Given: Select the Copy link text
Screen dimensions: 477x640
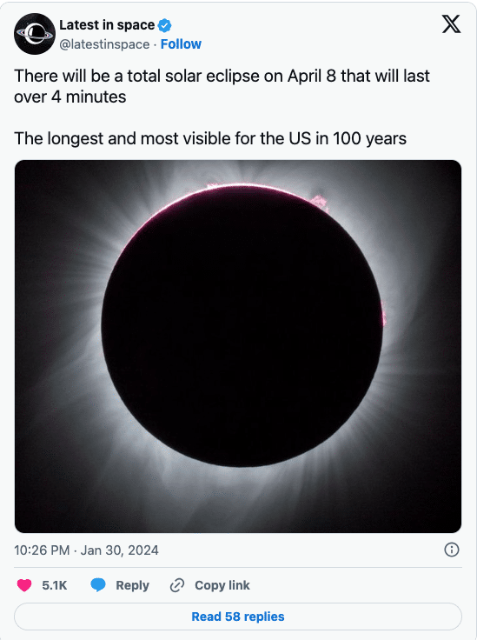Looking at the screenshot, I should (222, 585).
